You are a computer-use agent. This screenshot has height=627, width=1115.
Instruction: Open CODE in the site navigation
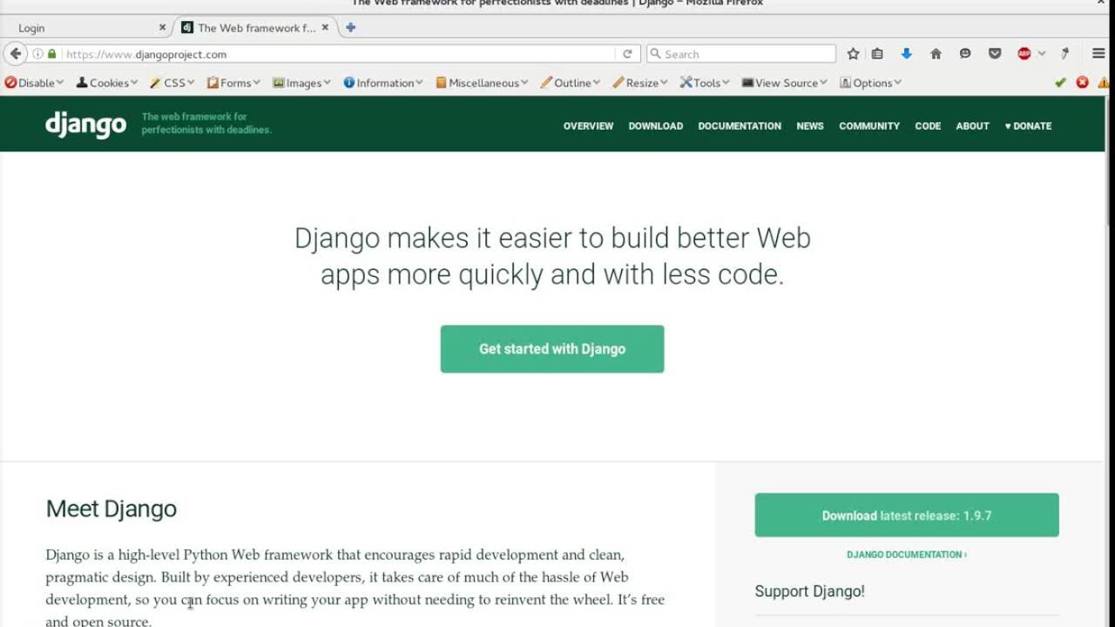click(x=928, y=125)
